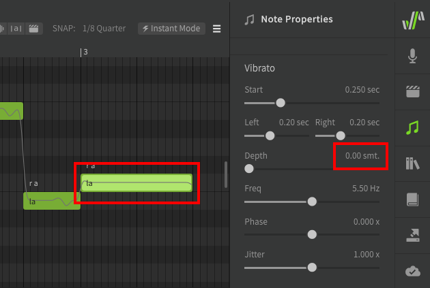Open the Dictionary book icon panel
The image size is (430, 288).
click(x=412, y=199)
